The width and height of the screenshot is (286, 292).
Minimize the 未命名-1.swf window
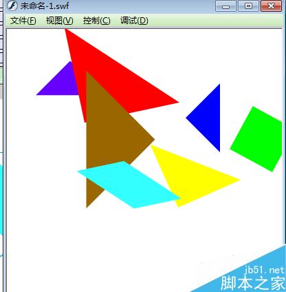click(225, 6)
